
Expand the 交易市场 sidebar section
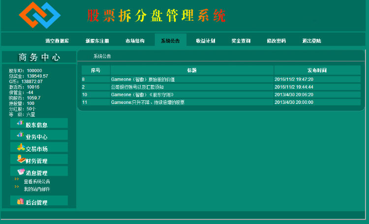[39, 147]
